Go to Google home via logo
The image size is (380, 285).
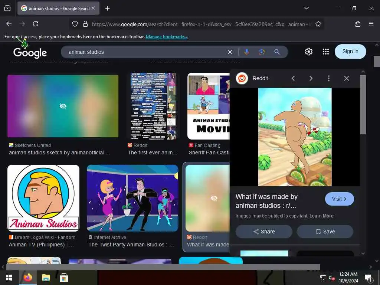tap(30, 53)
